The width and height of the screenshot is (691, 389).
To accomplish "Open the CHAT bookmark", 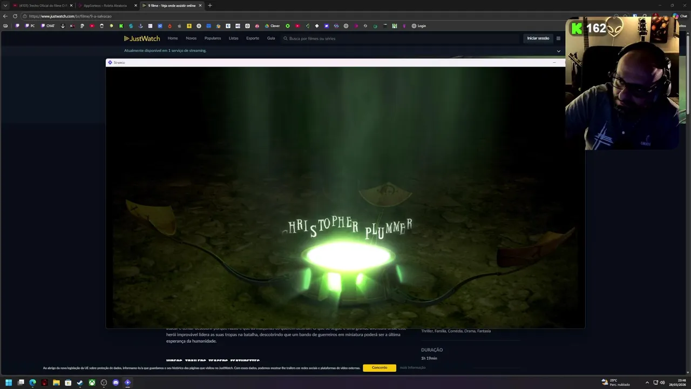I will pyautogui.click(x=48, y=26).
